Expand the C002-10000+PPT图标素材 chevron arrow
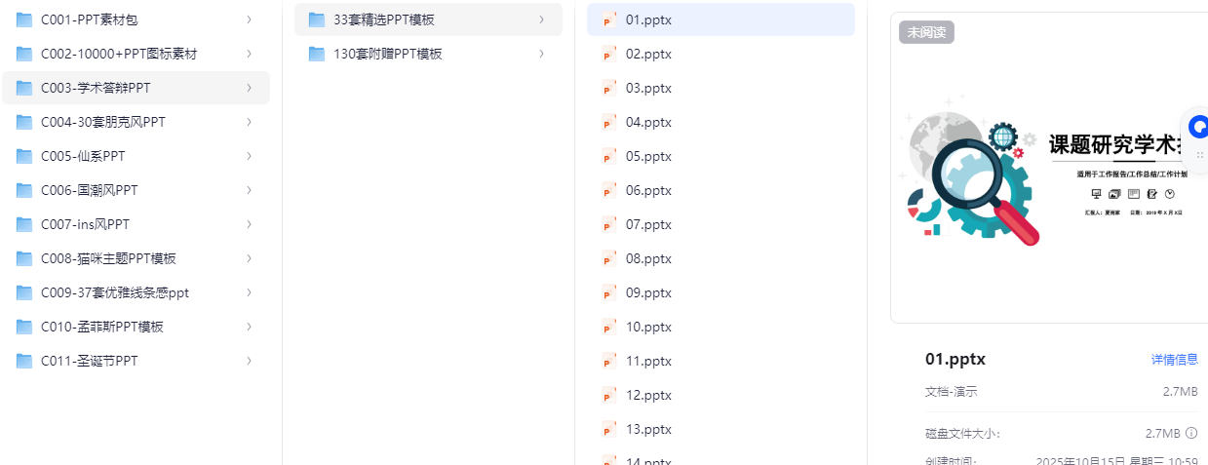Image resolution: width=1208 pixels, height=465 pixels. tap(250, 54)
